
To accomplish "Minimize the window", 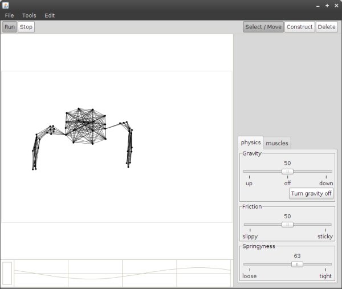I will coord(318,6).
